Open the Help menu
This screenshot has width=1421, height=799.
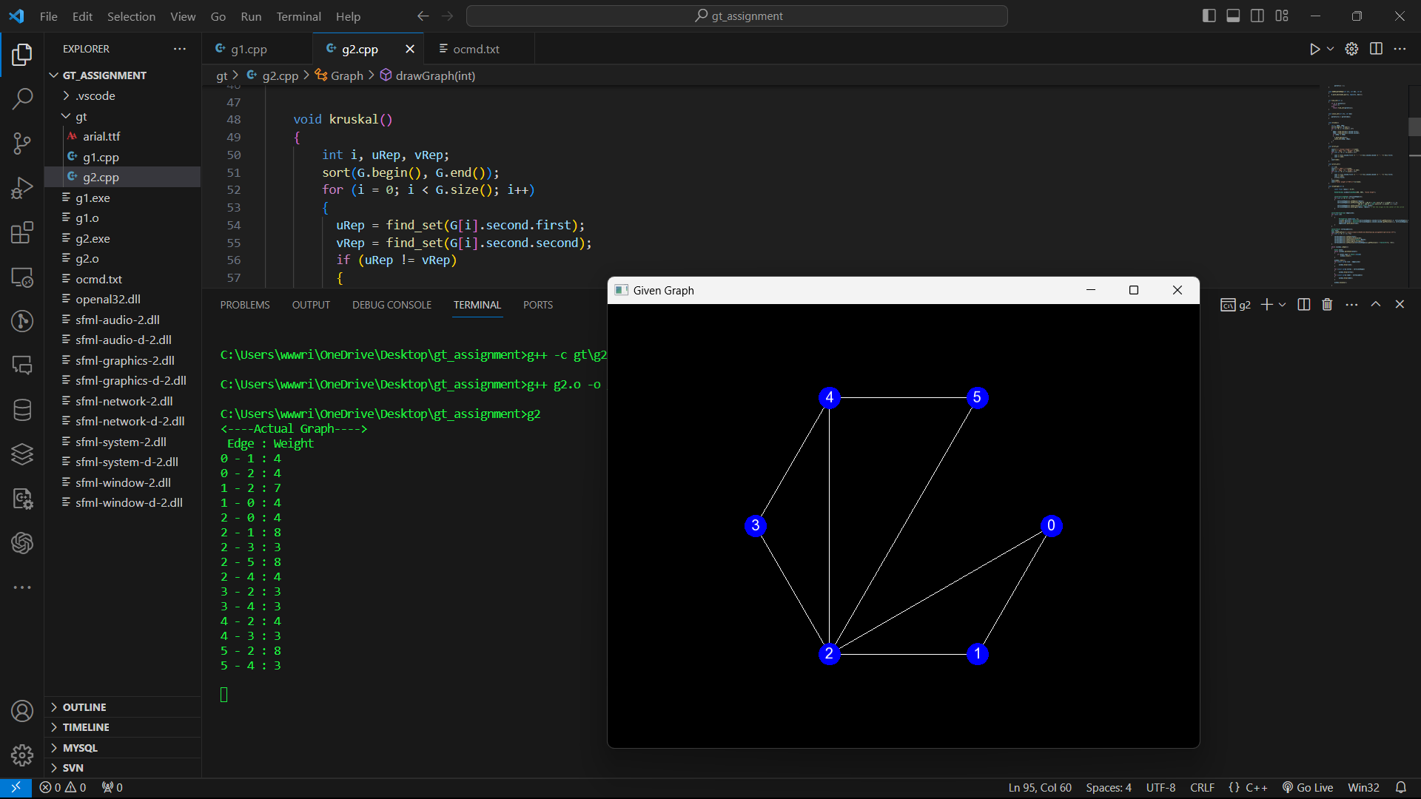pyautogui.click(x=348, y=16)
